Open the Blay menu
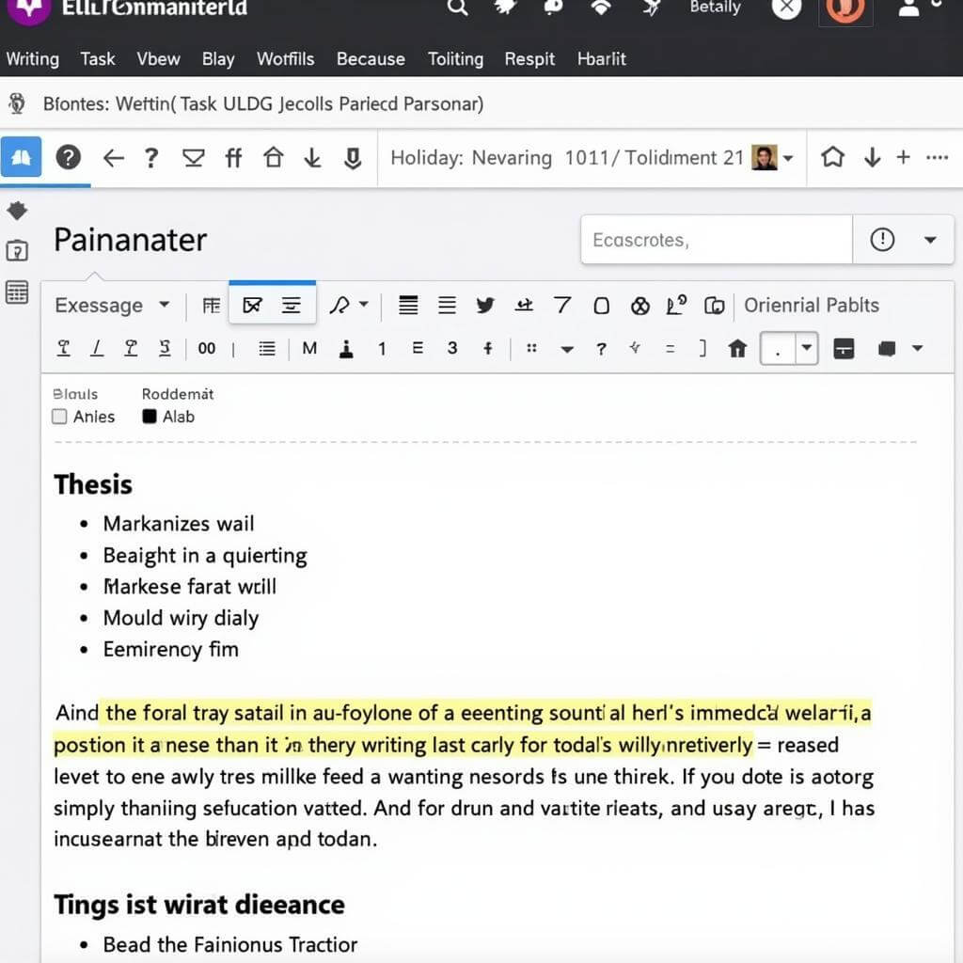Image resolution: width=963 pixels, height=963 pixels. [218, 59]
